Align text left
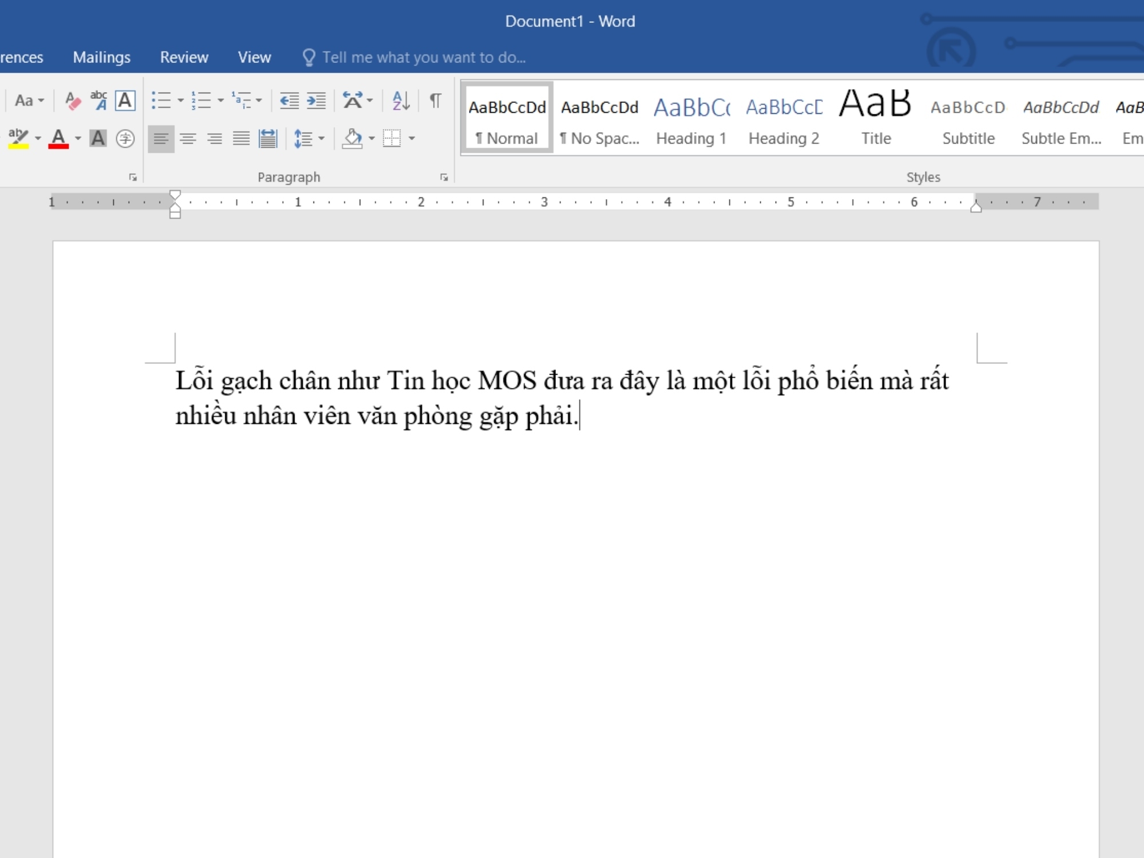Image resolution: width=1144 pixels, height=858 pixels. click(x=161, y=138)
